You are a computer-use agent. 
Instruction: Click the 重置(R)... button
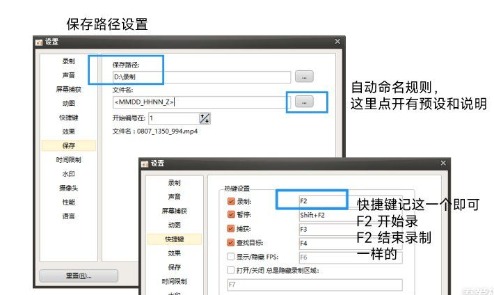79,276
